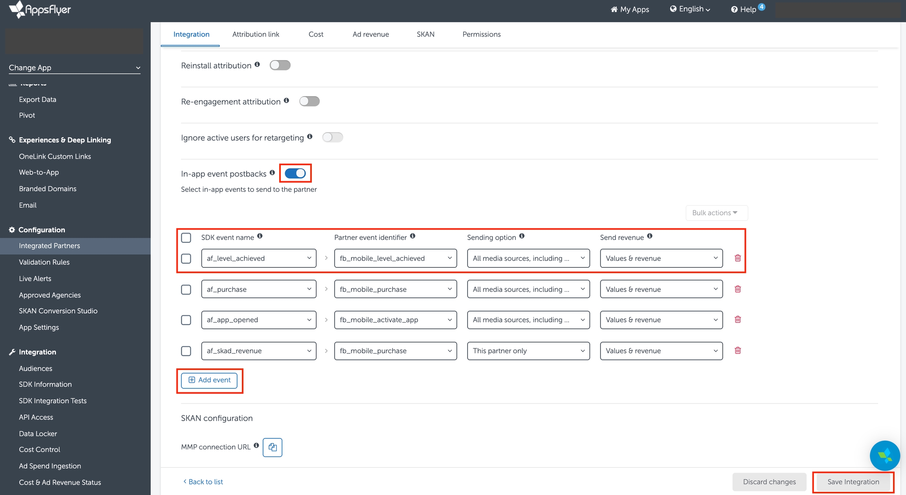Delete the af_level_achieved event row
The image size is (906, 495).
(x=737, y=258)
